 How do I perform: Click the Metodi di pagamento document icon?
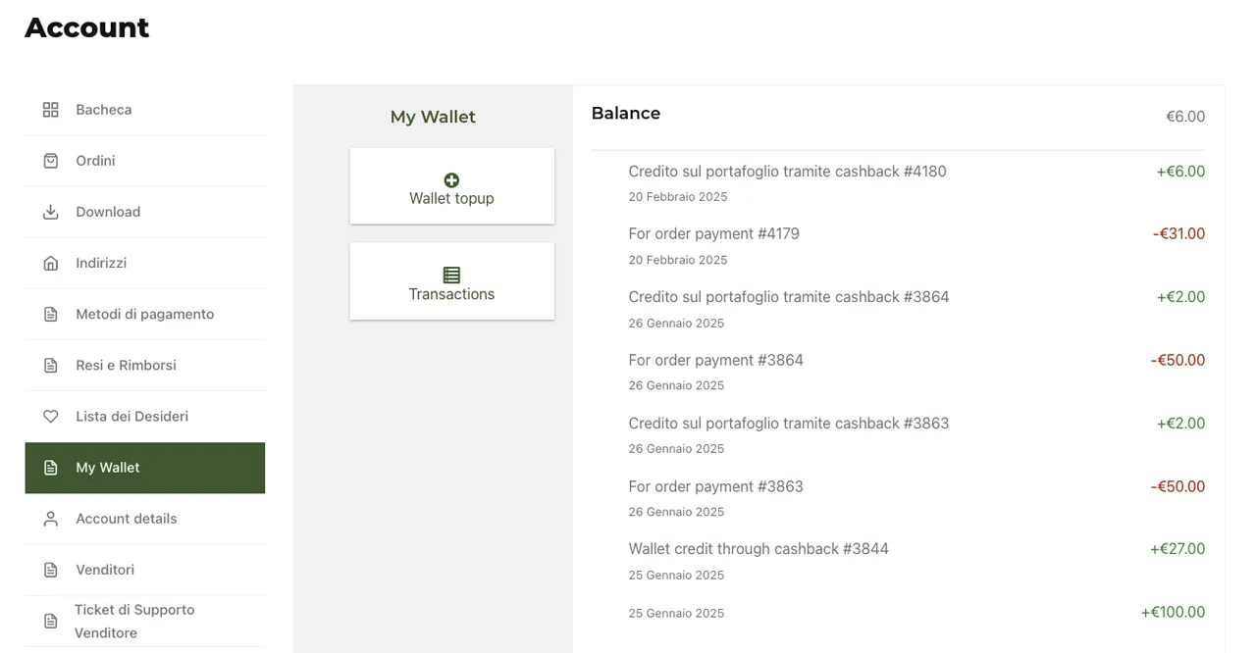[x=51, y=315]
